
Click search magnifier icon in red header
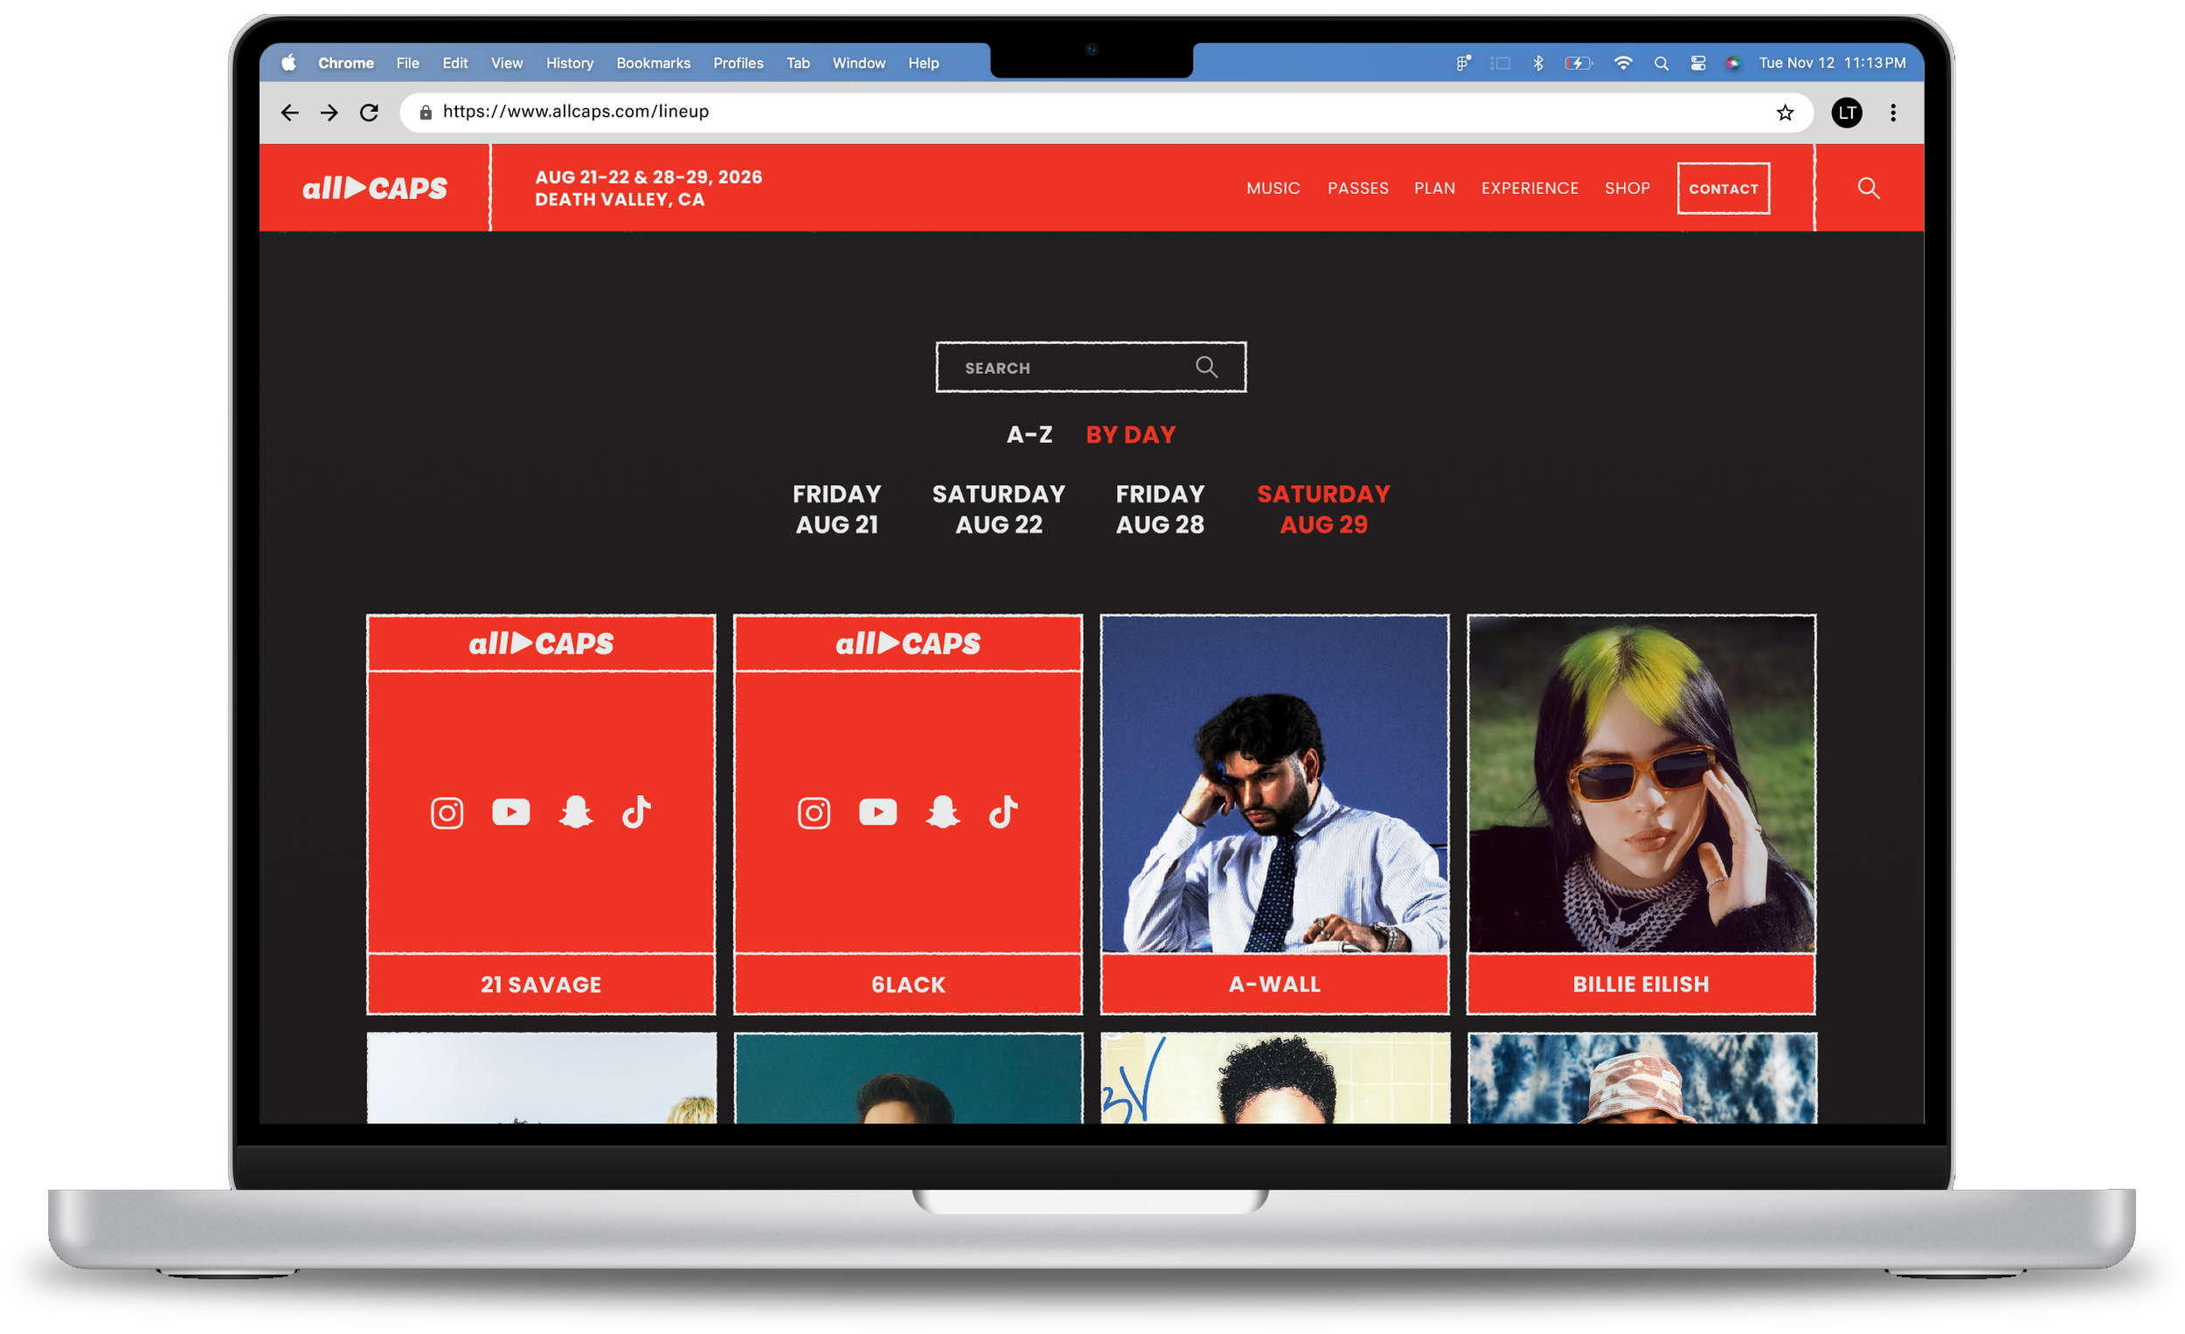1869,188
